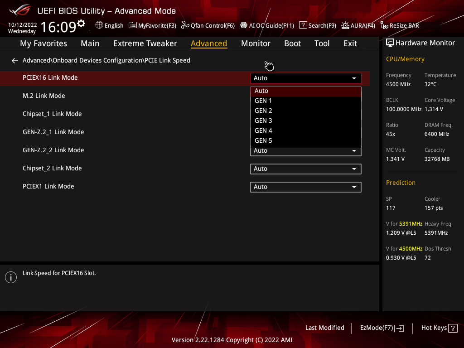Image resolution: width=464 pixels, height=348 pixels.
Task: Open PCIEX1 Link Mode dropdown
Action: tap(306, 187)
